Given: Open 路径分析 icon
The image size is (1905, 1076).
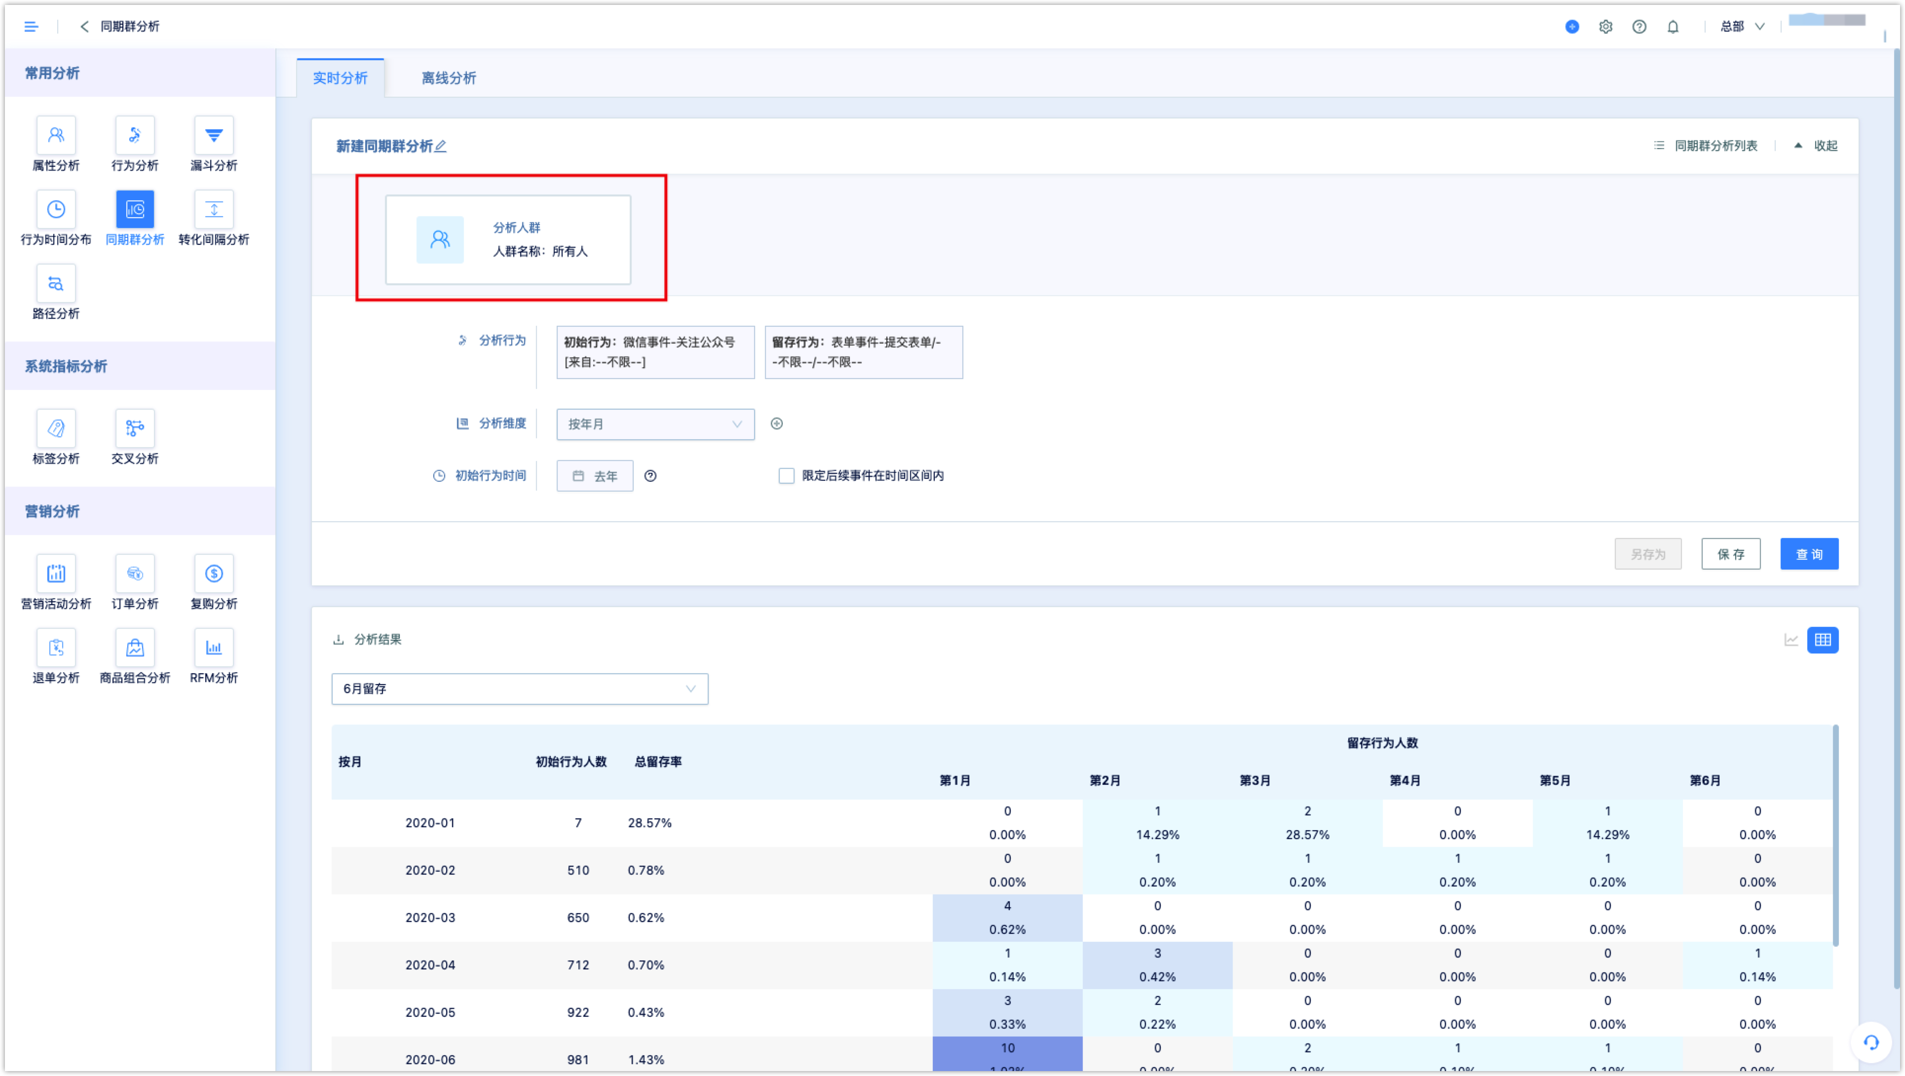Looking at the screenshot, I should (x=55, y=283).
